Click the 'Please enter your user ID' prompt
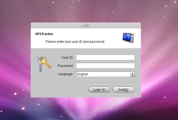 (75, 42)
